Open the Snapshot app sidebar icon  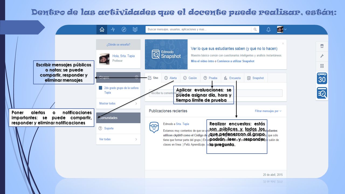pyautogui.click(x=322, y=93)
